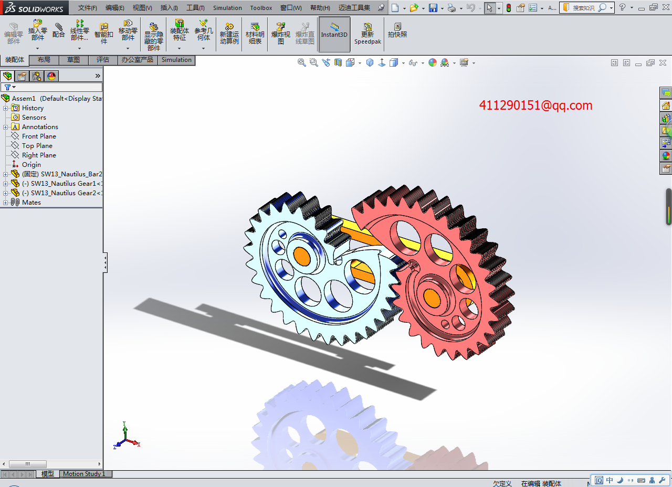The width and height of the screenshot is (672, 487).
Task: Open 视图(V) menu
Action: pos(142,8)
